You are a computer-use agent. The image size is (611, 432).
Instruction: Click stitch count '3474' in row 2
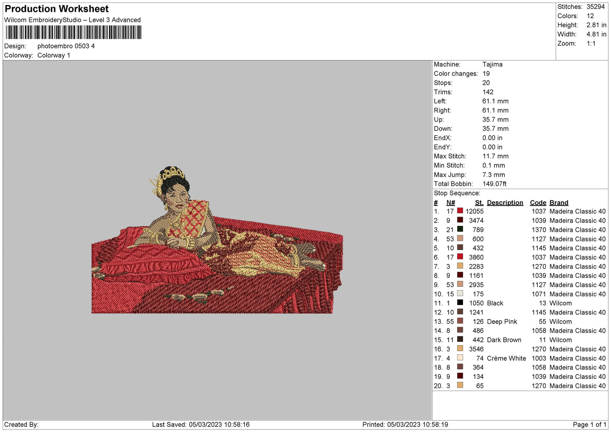pyautogui.click(x=476, y=221)
